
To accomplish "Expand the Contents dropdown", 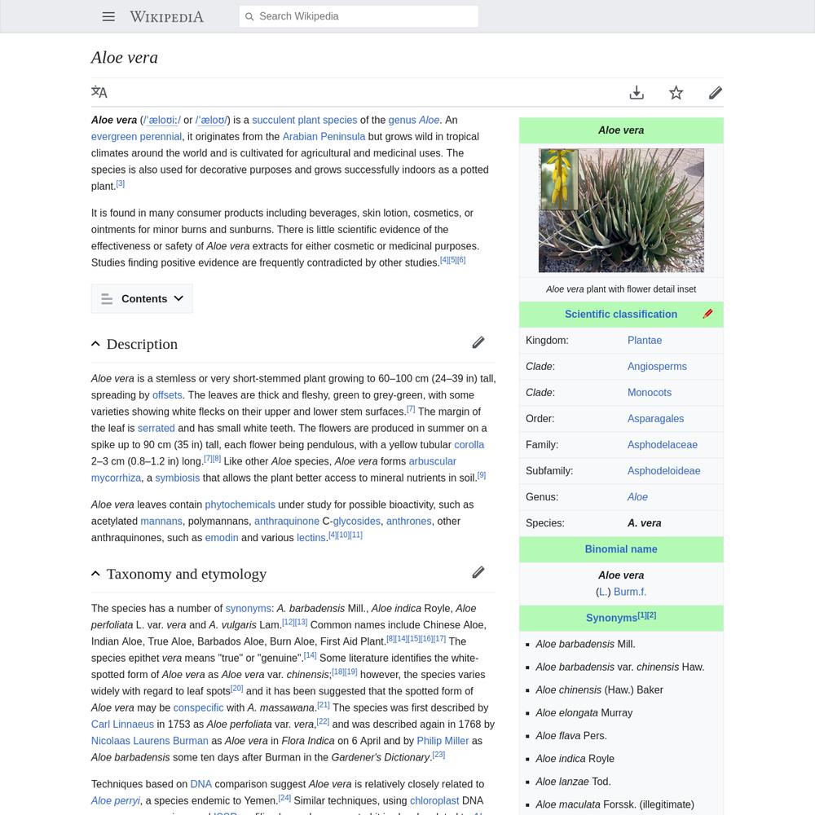I will 142,299.
